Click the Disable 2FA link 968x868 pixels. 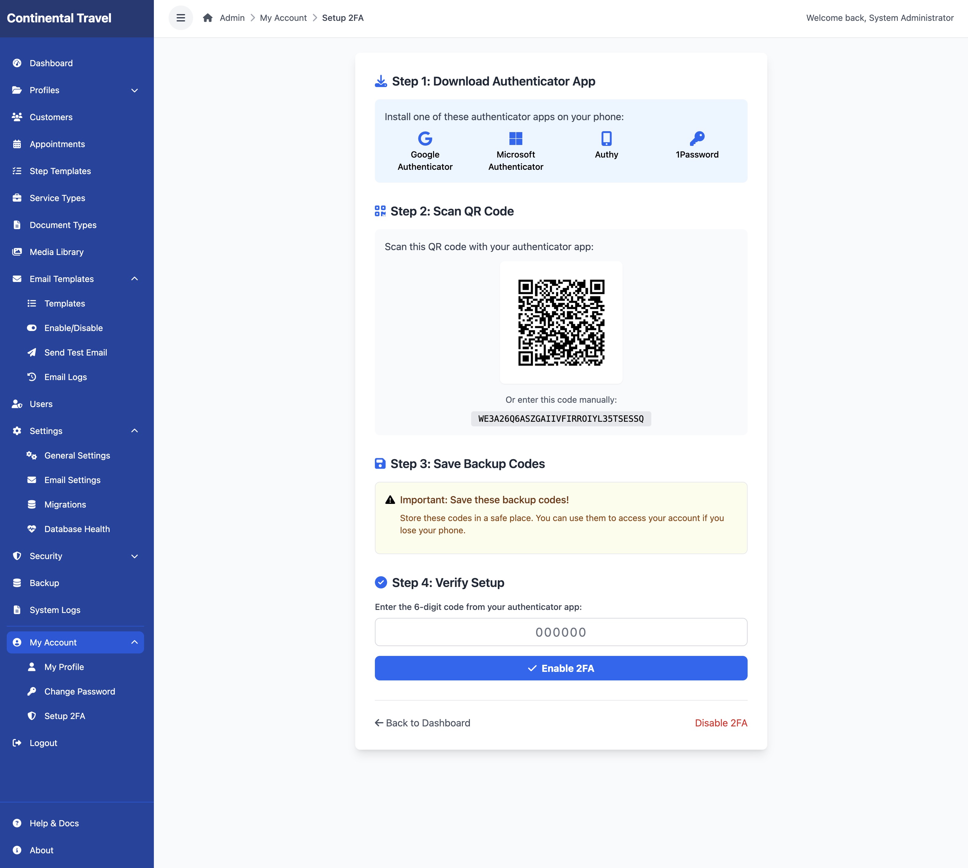click(x=721, y=723)
